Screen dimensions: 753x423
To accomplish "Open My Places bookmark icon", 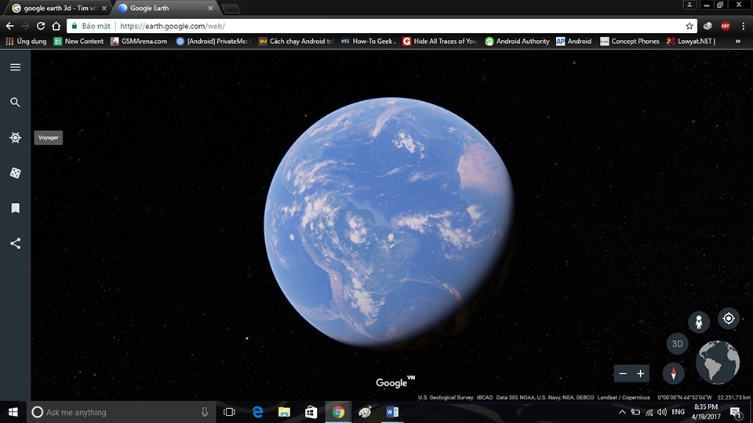I will [16, 208].
